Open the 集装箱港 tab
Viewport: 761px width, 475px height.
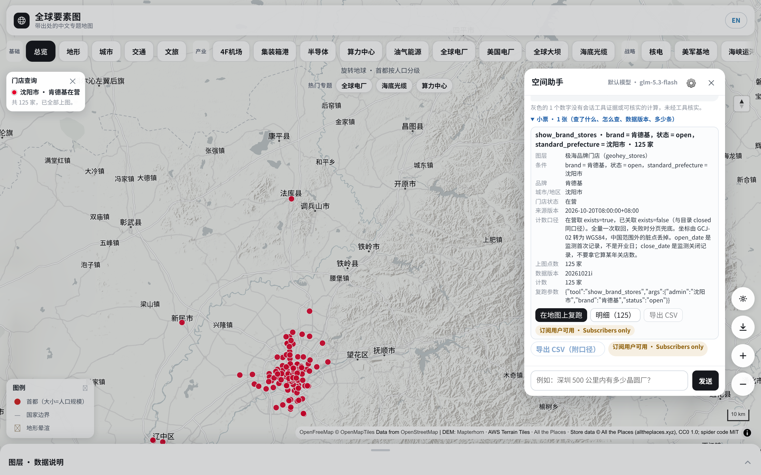tap(275, 51)
